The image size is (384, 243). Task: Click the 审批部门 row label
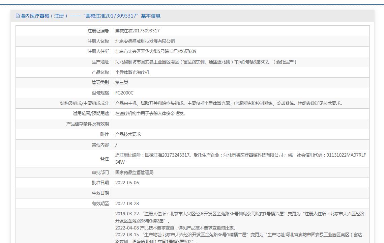100,172
